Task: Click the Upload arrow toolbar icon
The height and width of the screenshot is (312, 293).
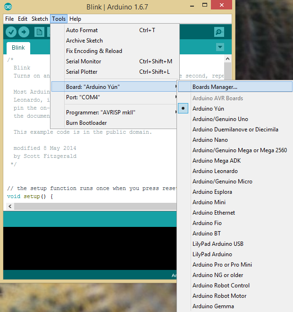Action: (24, 32)
